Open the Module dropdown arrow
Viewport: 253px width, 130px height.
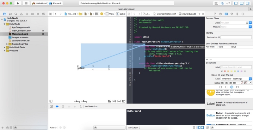250,27
